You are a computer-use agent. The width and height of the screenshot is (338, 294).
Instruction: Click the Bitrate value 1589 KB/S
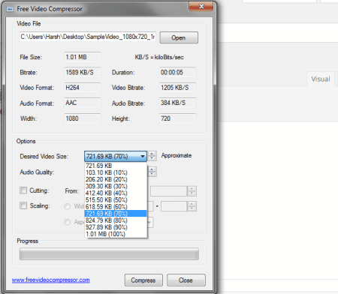tap(83, 73)
